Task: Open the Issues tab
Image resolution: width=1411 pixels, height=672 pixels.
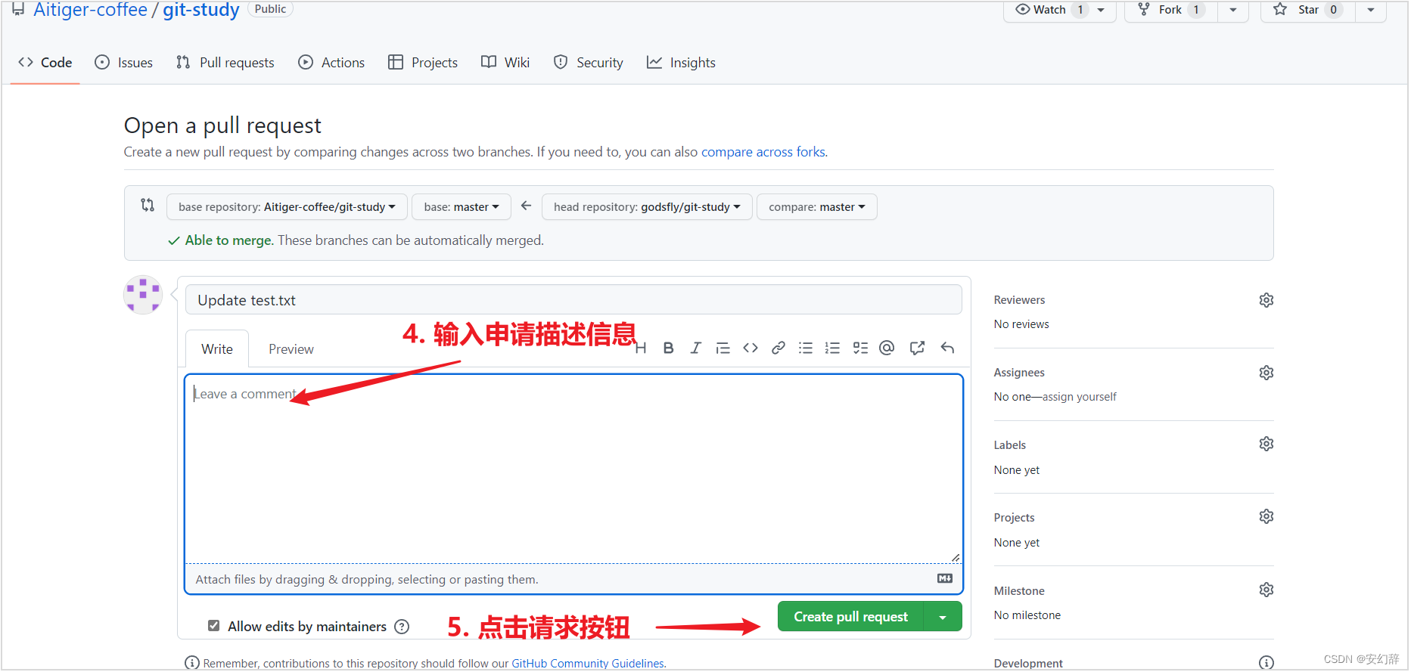Action: (124, 63)
